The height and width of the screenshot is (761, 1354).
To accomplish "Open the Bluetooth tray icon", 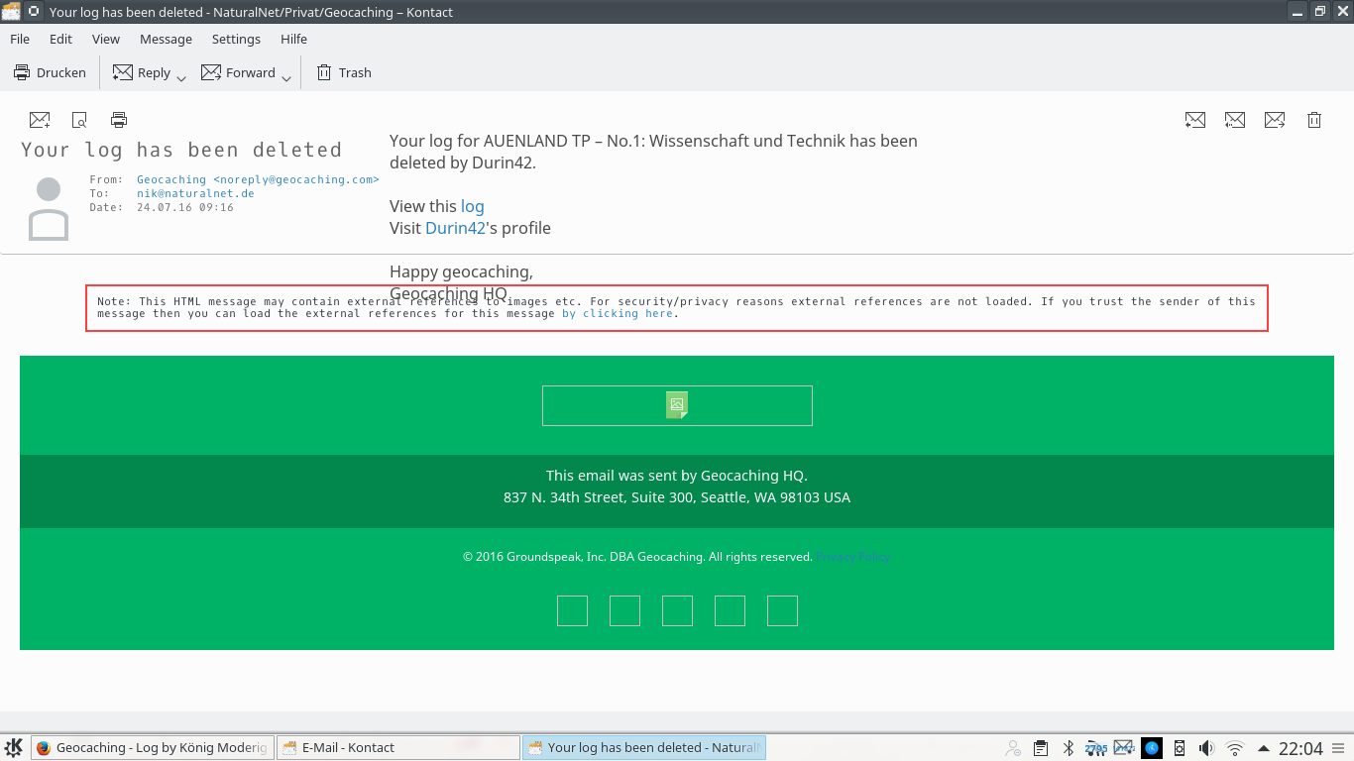I will (x=1069, y=748).
